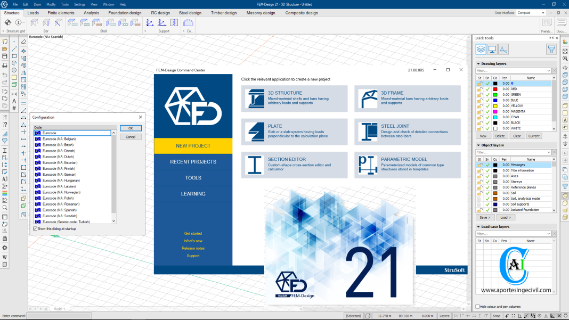569x320 pixels.
Task: Click OK in the Configuration dialog
Action: click(x=130, y=128)
